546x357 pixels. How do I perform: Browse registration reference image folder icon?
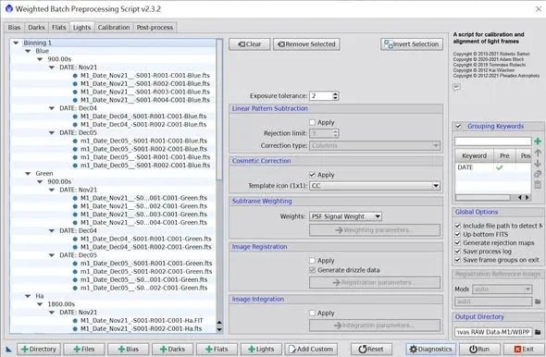coord(538,302)
